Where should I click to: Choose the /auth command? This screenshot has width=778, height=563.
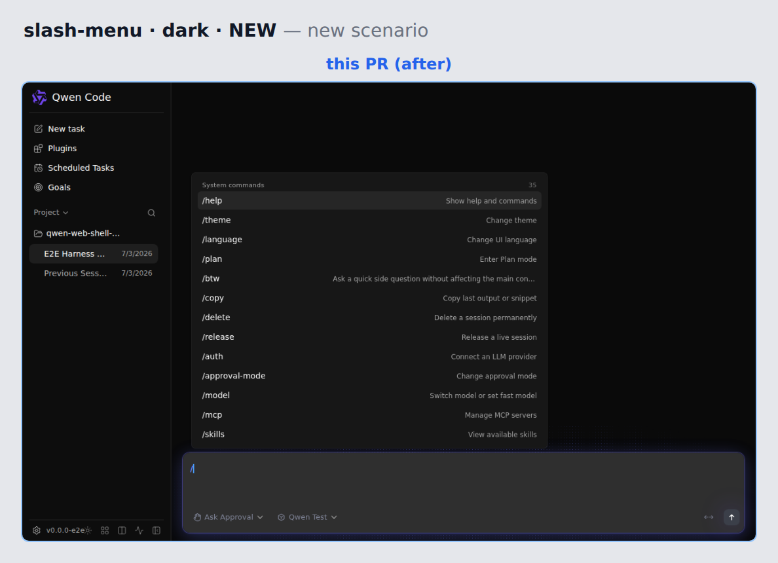tap(369, 356)
